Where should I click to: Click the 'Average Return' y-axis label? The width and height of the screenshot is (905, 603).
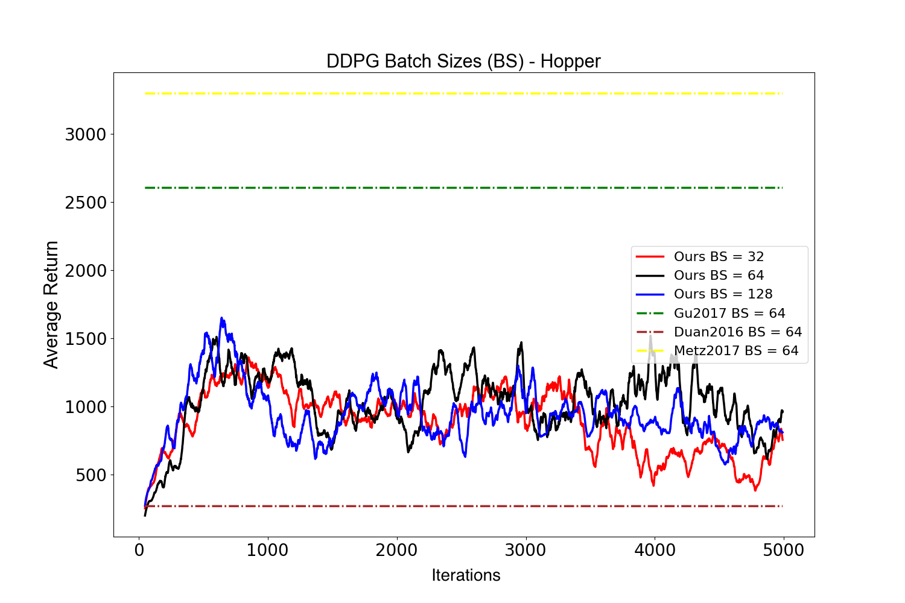[51, 305]
